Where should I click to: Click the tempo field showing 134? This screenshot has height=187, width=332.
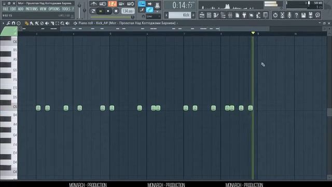(128, 11)
